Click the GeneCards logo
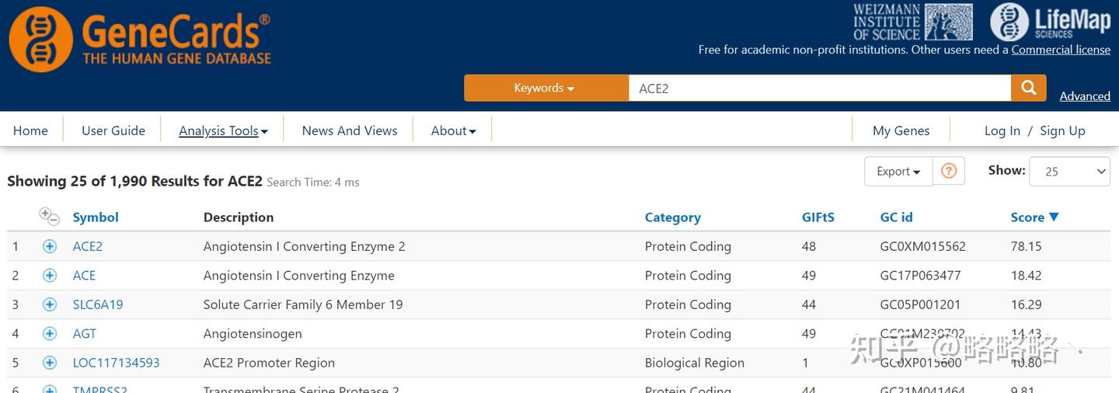The height and width of the screenshot is (393, 1119). [x=141, y=39]
